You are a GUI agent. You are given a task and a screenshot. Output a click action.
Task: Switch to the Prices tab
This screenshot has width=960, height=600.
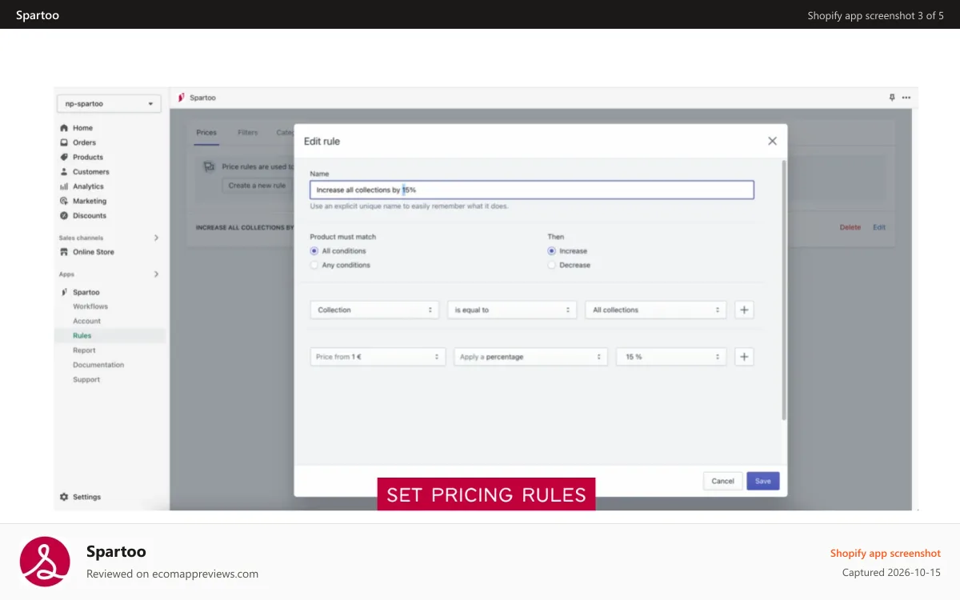click(x=206, y=133)
